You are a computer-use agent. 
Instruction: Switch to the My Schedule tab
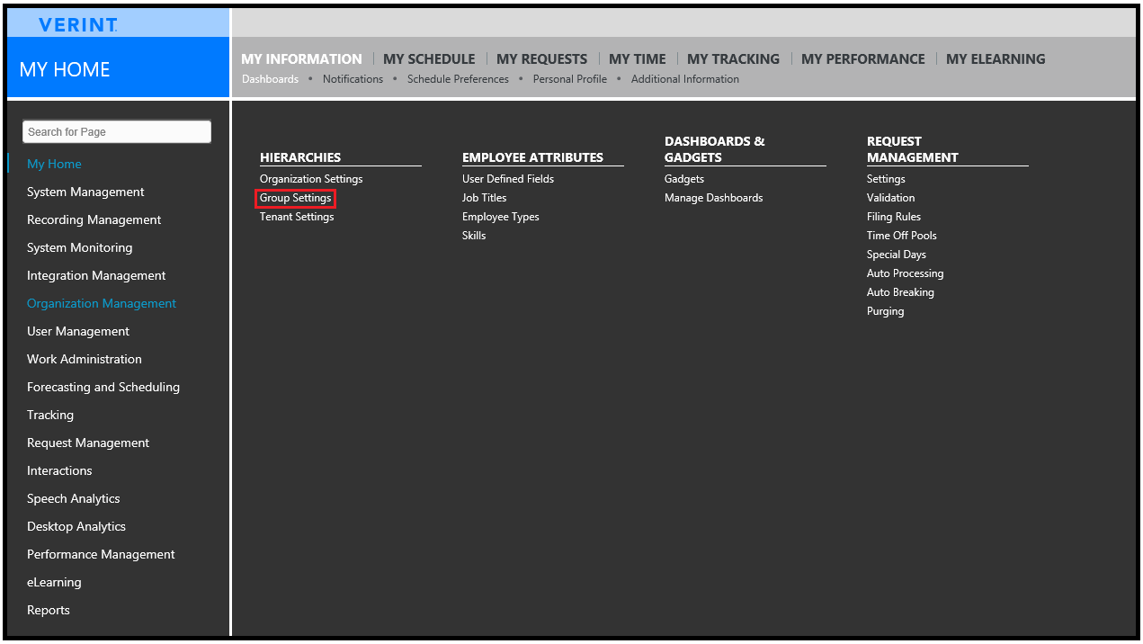coord(429,59)
